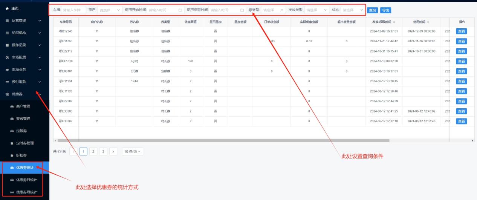Screen dimensions: 477x200
Task: Click the 查询 search button
Action: click(372, 10)
